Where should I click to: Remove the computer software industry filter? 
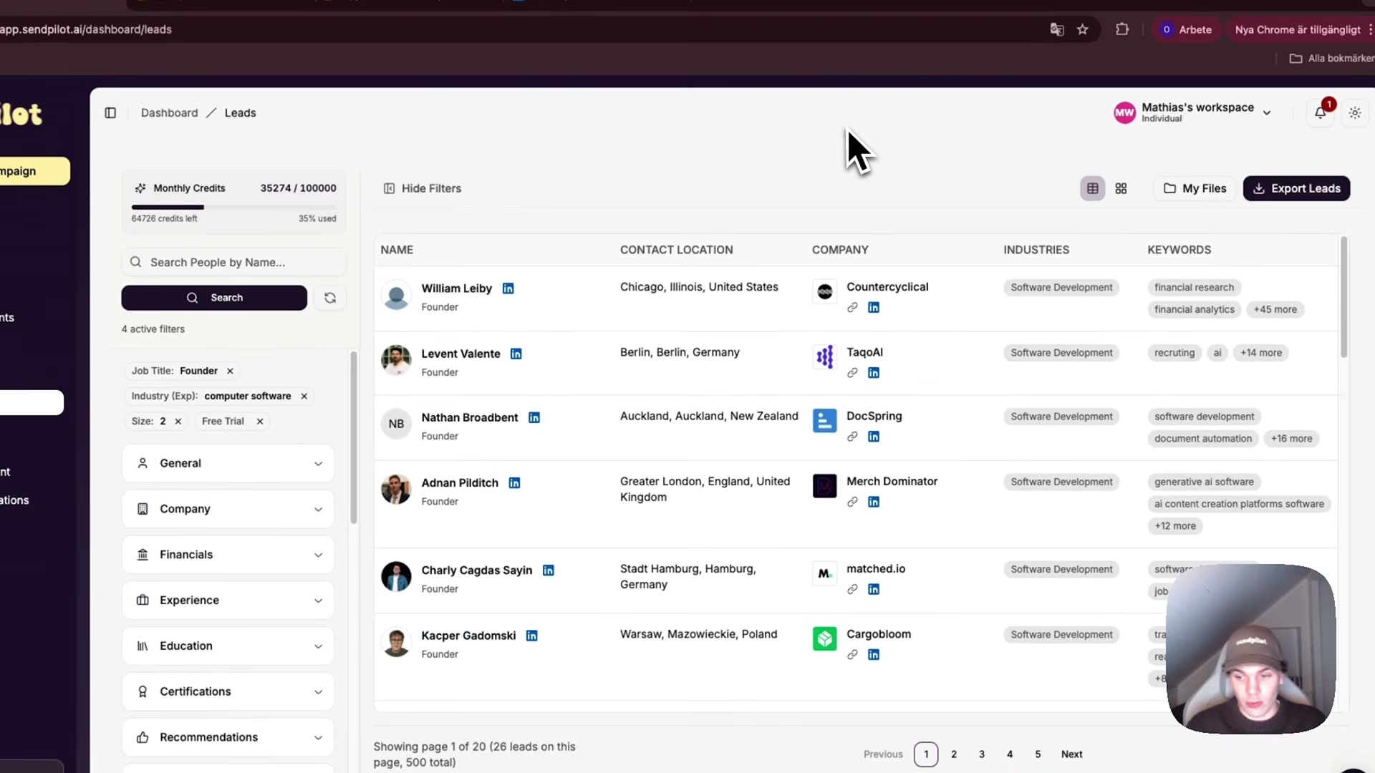click(304, 397)
